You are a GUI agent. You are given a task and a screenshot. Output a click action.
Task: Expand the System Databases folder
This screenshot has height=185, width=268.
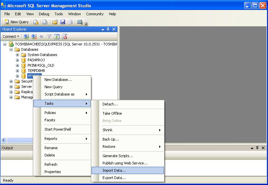click(x=18, y=55)
